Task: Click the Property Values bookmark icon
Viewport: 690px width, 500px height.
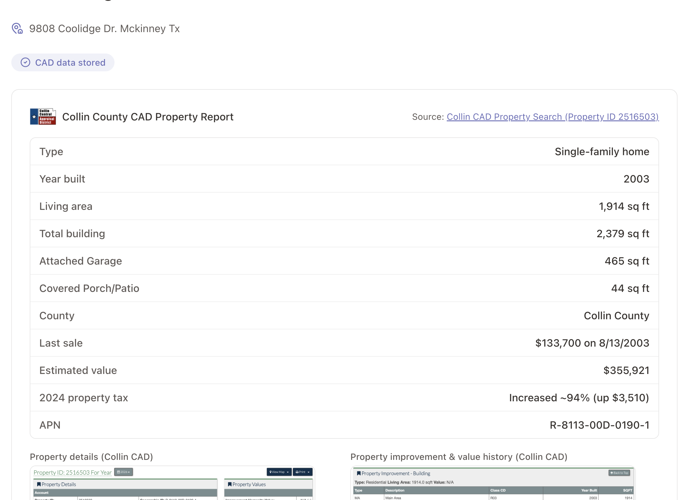Action: 230,484
